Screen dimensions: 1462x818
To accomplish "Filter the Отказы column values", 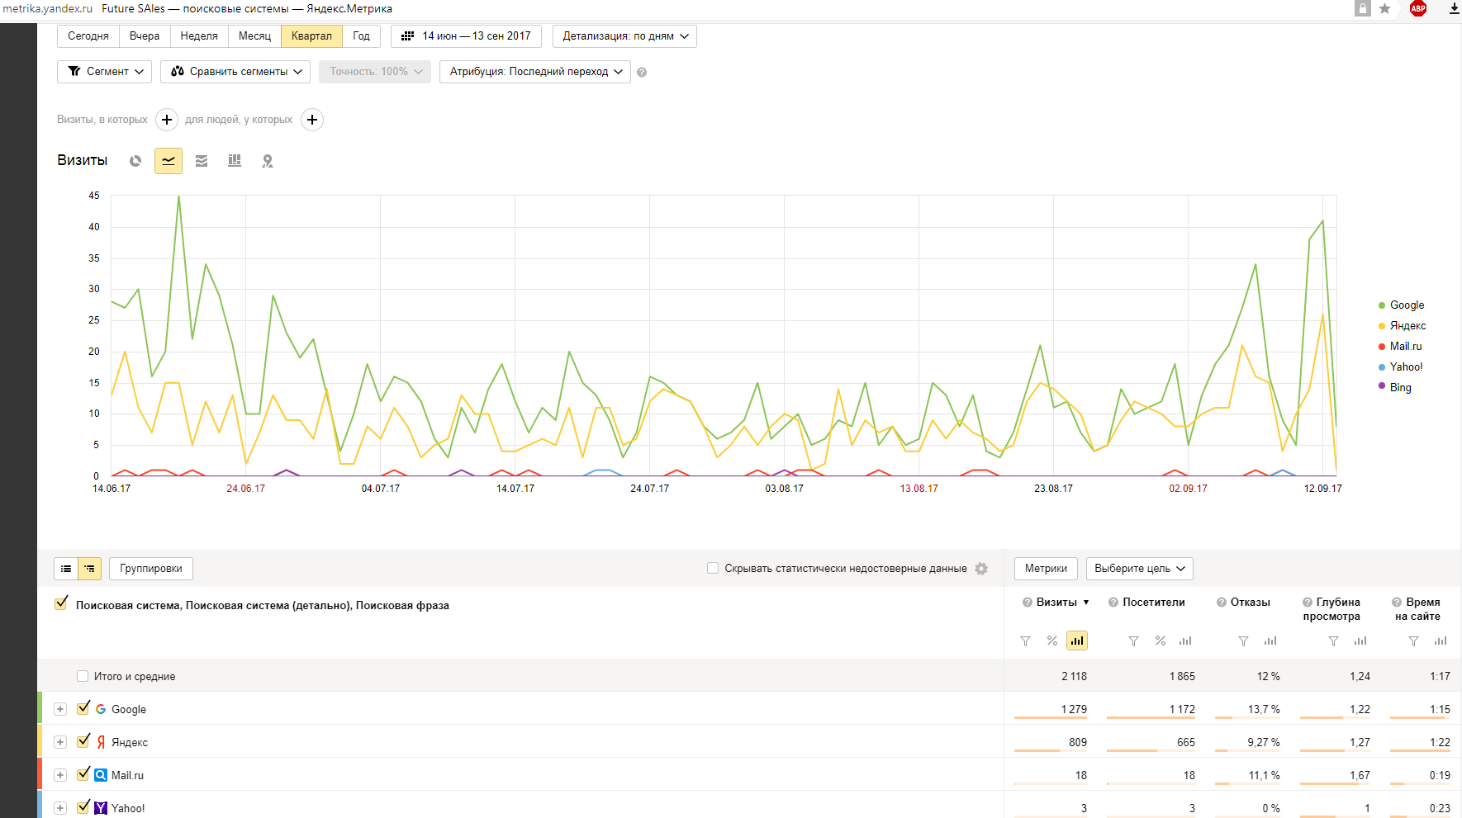I will click(x=1243, y=641).
